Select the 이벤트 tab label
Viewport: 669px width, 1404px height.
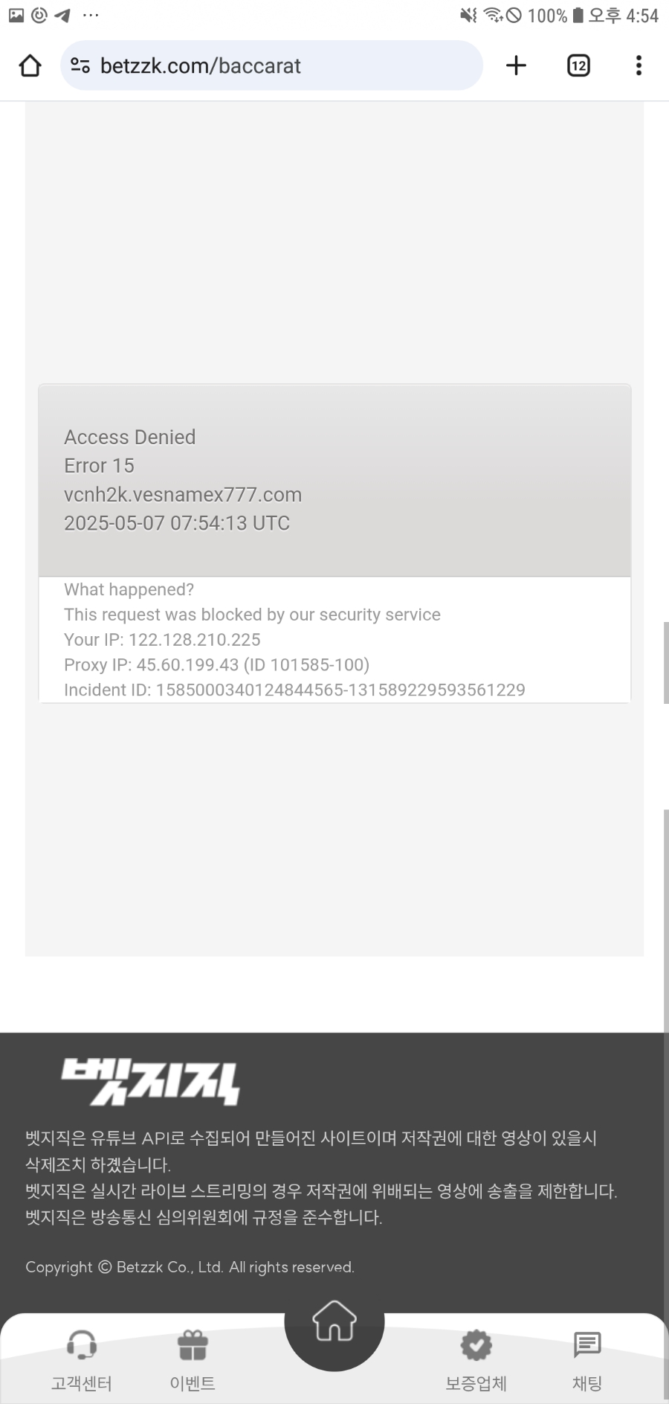[193, 1383]
